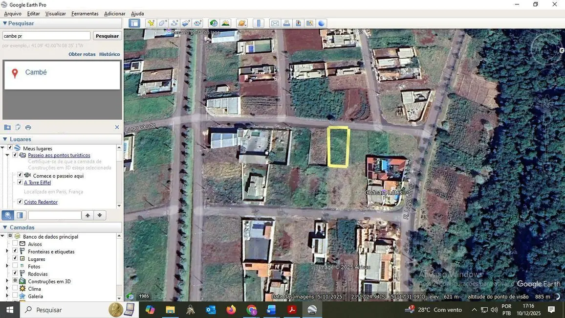Viewport: 565px width, 318px height.
Task: Open the Add Polygon tool
Action: pyautogui.click(x=162, y=23)
